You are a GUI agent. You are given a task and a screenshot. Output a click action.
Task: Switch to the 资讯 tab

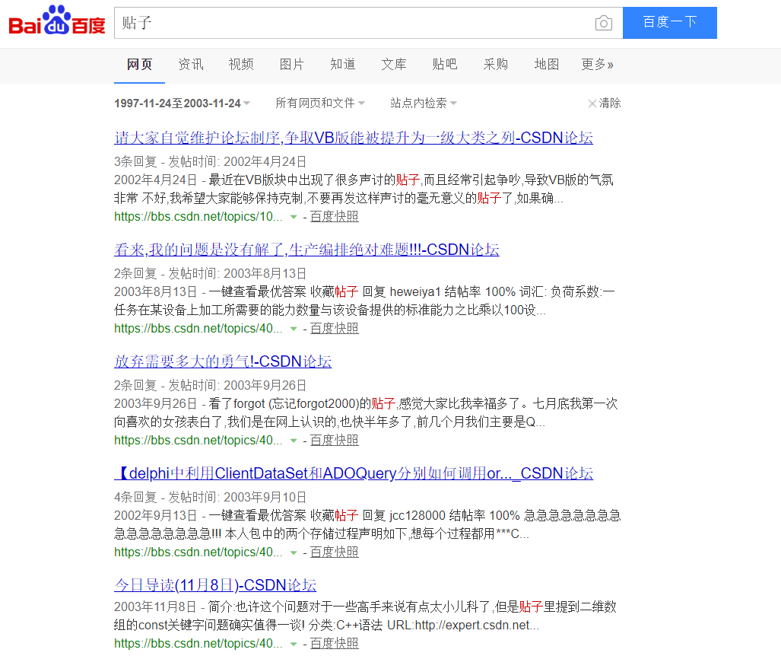191,65
